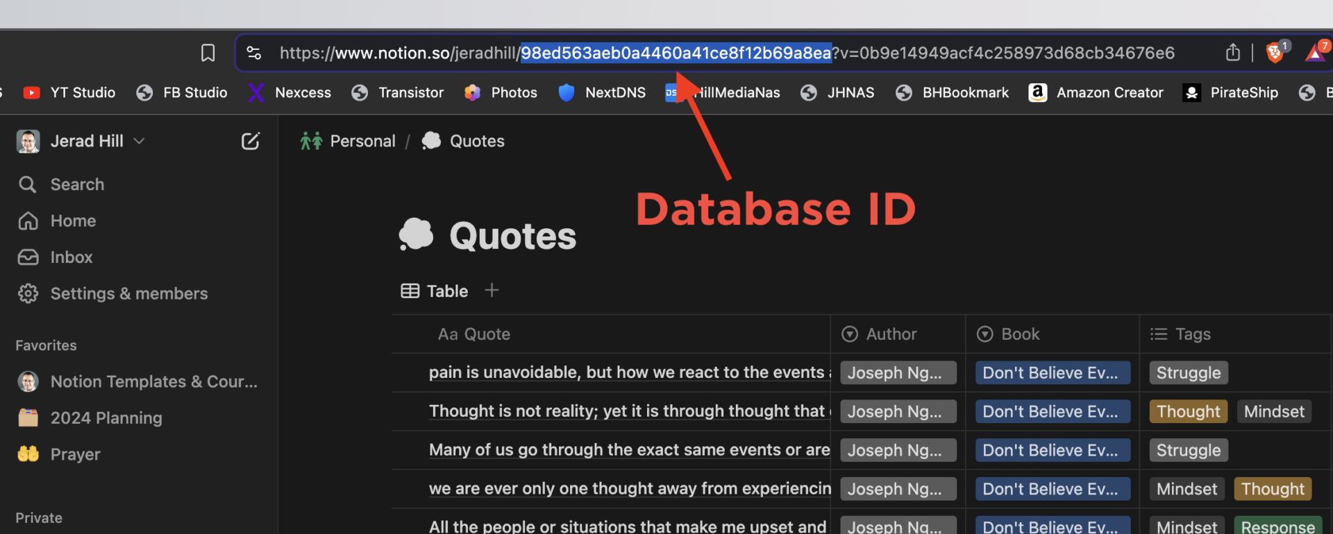Screen dimensions: 1333x534
Task: Open Brave Rewards triangle icon
Action: point(1315,53)
